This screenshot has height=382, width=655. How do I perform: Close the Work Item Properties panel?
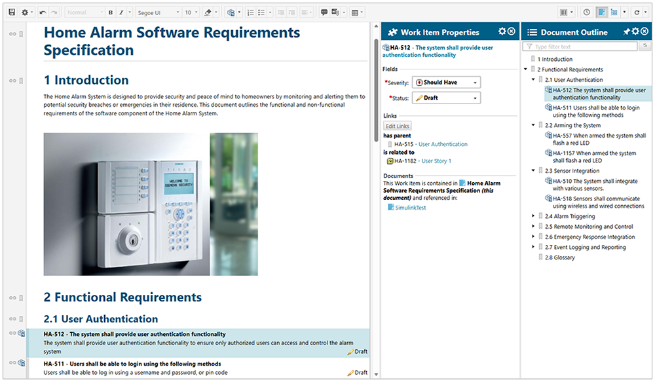click(512, 31)
